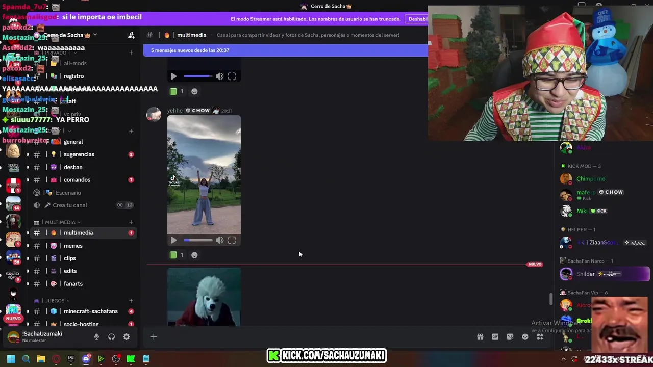Mute the yehhe TikTok video volume
Viewport: 653px width, 367px height.
coord(220,240)
